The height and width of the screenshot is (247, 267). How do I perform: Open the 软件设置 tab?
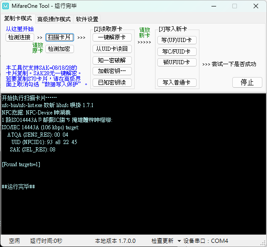click(x=87, y=19)
